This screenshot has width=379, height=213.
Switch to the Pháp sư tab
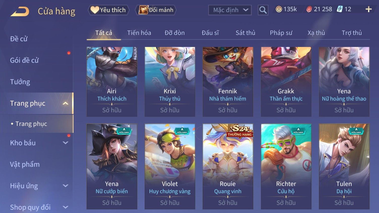click(281, 33)
